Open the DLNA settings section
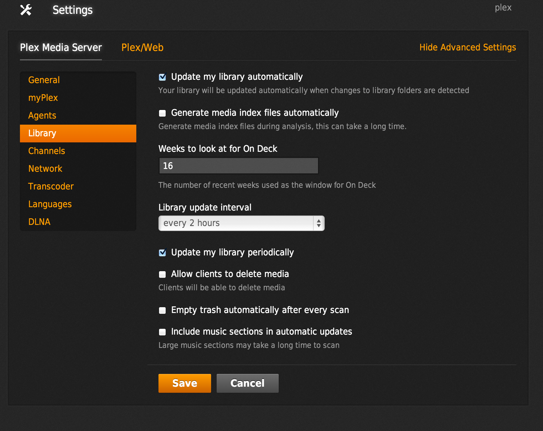Image resolution: width=543 pixels, height=431 pixels. pos(78,222)
